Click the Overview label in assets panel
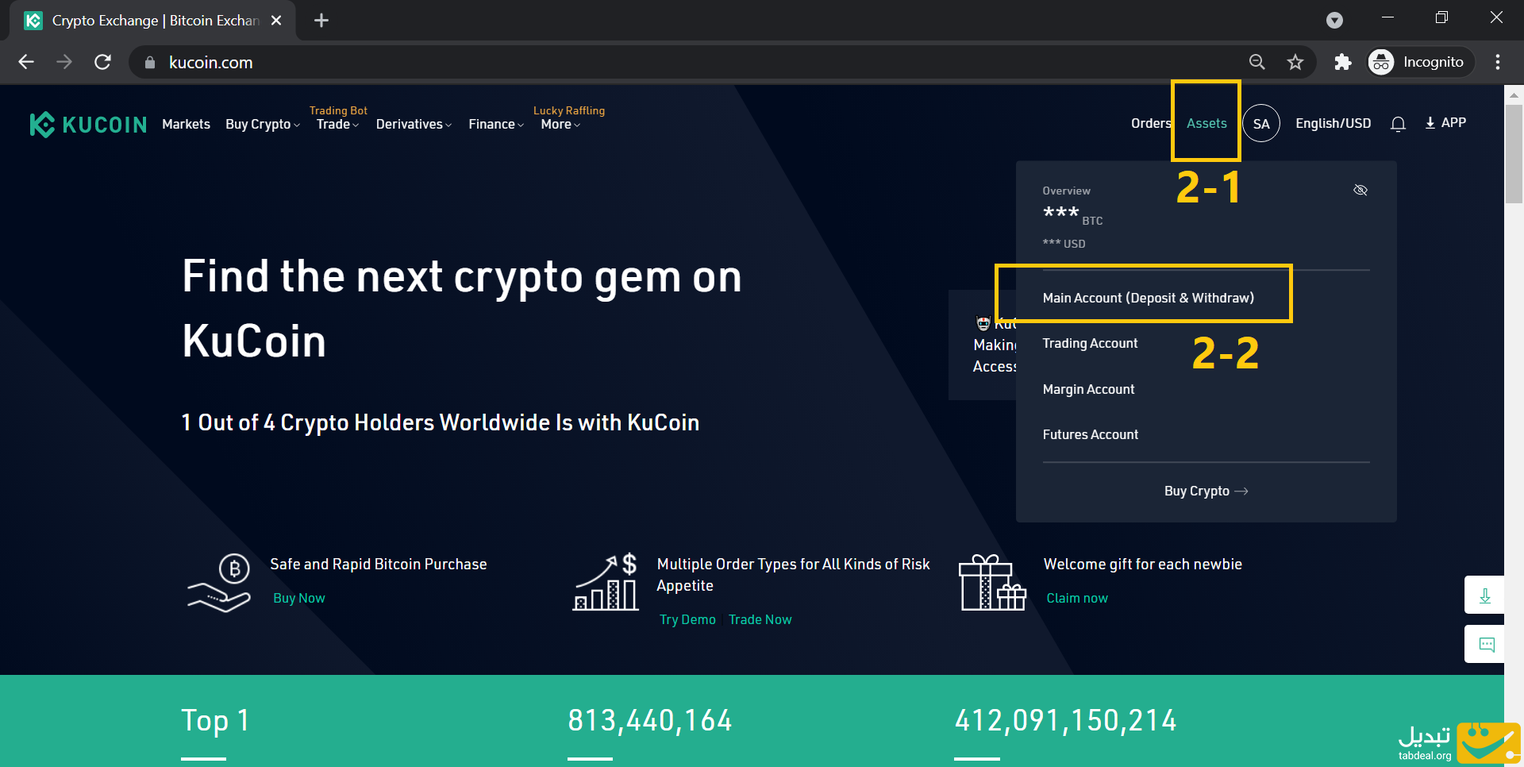This screenshot has height=767, width=1524. coord(1066,191)
